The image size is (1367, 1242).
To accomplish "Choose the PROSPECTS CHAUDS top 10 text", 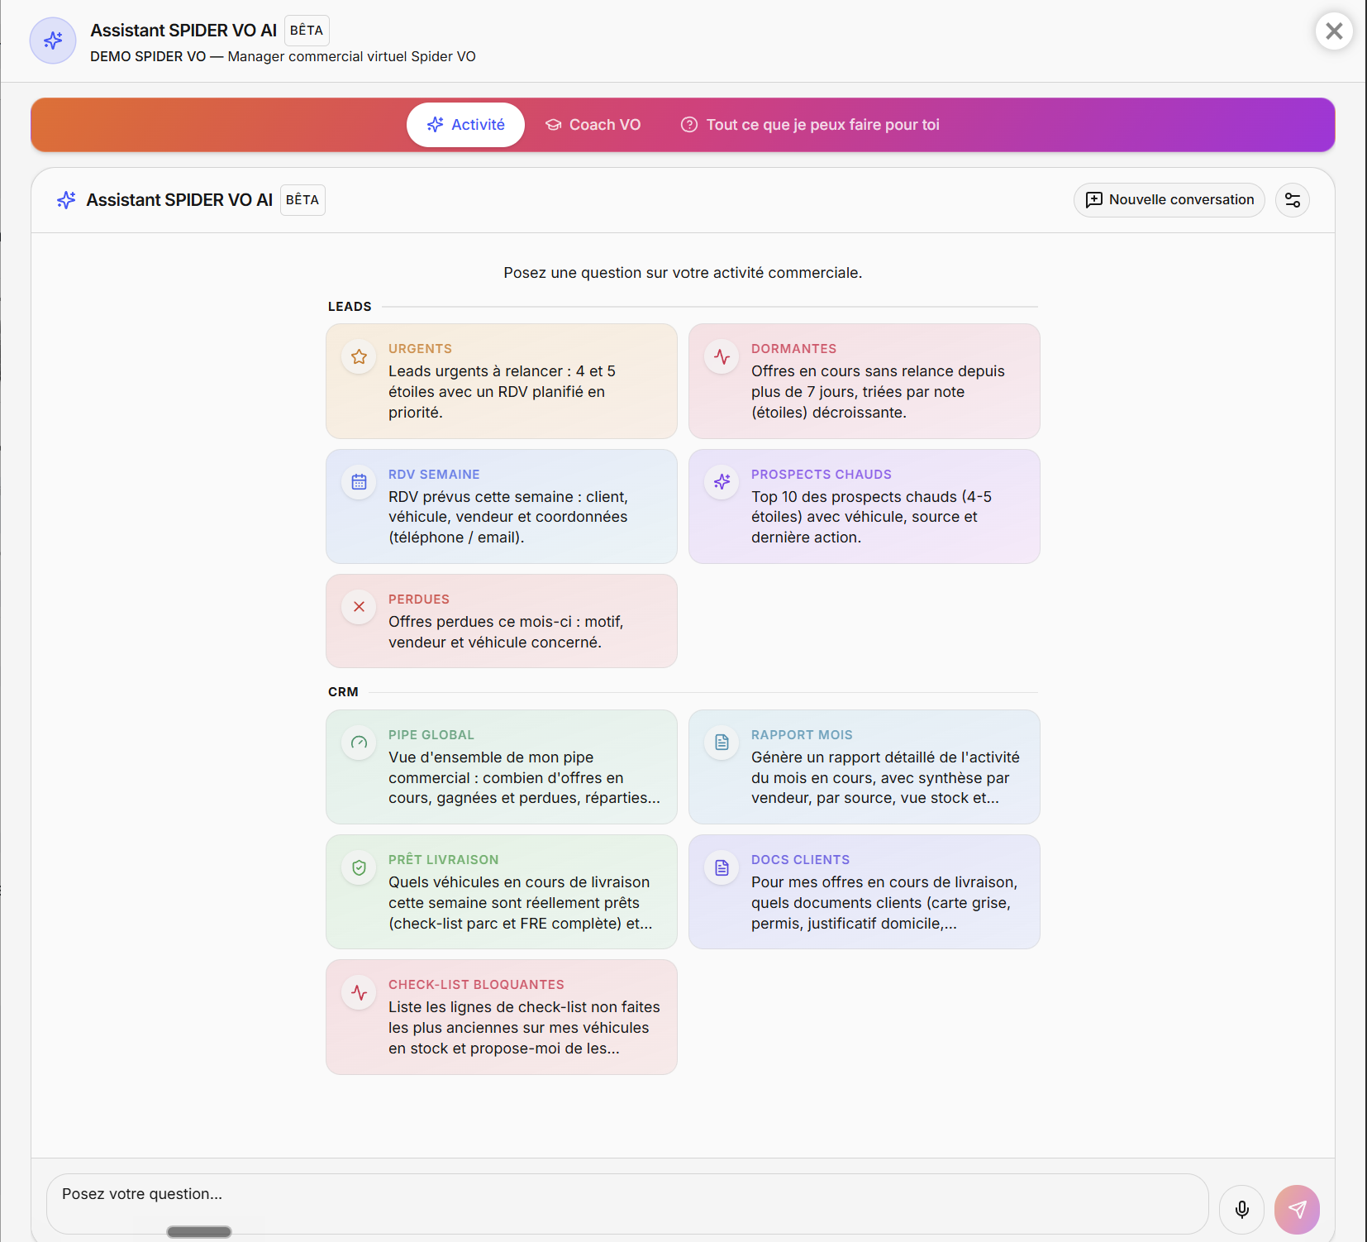I will (x=871, y=517).
